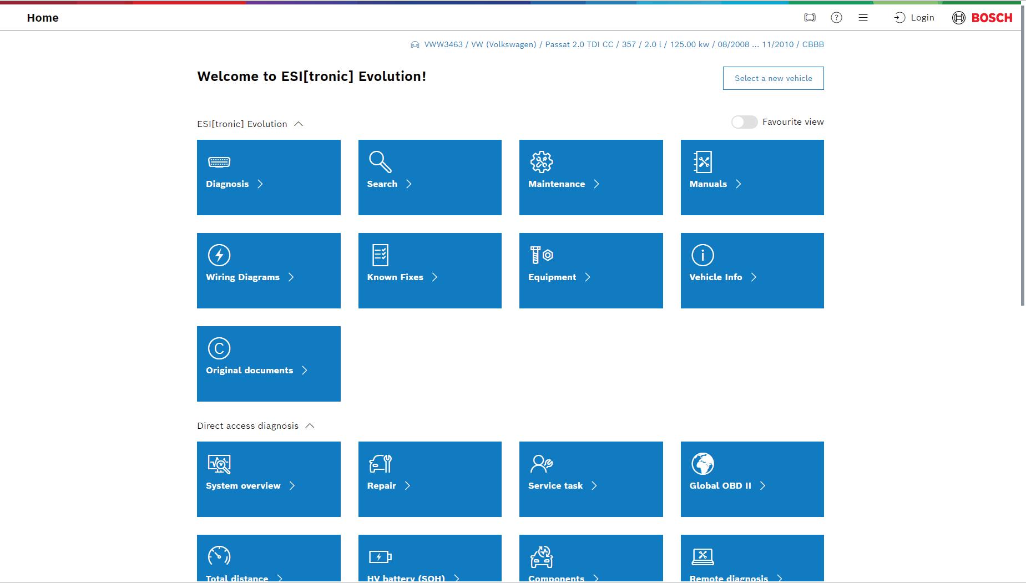
Task: Click the Vehicle Info tile label
Action: pos(716,277)
